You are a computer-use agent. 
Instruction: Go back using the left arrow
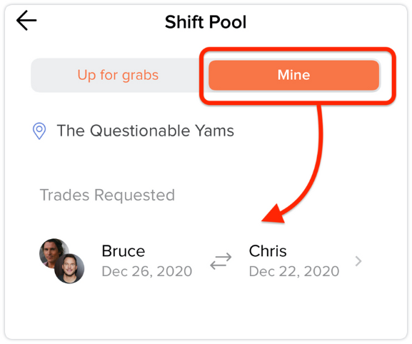26,21
